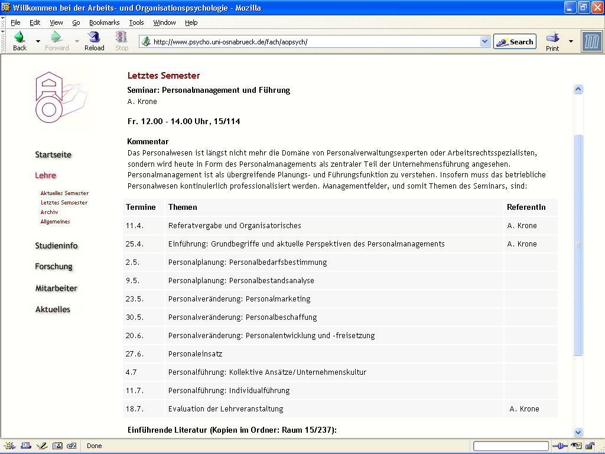This screenshot has width=605, height=454.
Task: Click the Print toolbar icon
Action: coord(552,41)
